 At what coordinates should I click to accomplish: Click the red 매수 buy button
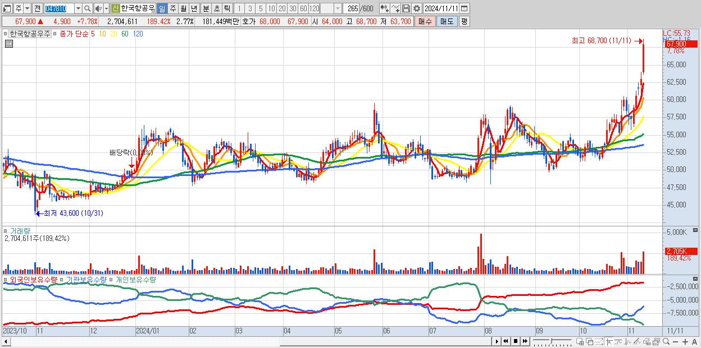[x=425, y=21]
